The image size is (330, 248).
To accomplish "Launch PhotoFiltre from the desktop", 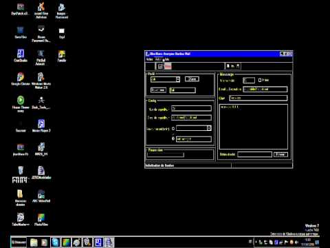I will (41, 219).
